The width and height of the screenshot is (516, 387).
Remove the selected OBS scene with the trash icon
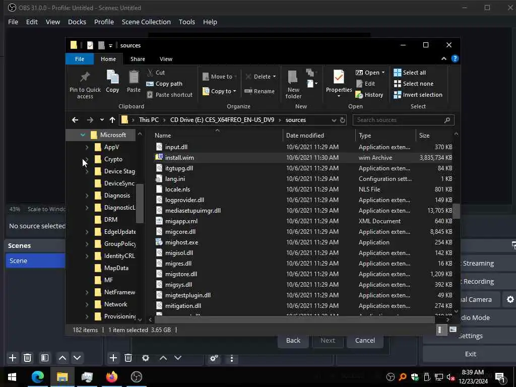28,358
